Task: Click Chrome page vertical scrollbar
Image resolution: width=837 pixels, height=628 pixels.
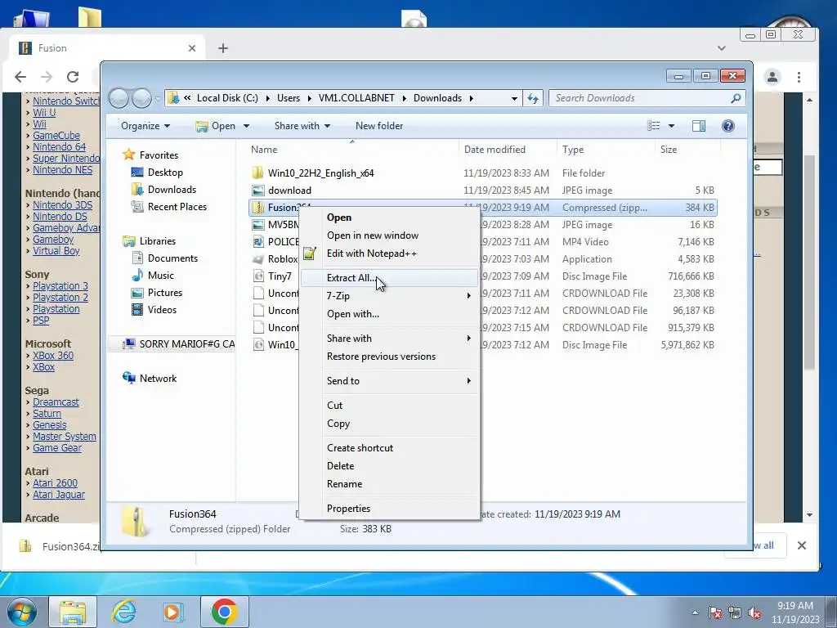Action: (x=810, y=262)
